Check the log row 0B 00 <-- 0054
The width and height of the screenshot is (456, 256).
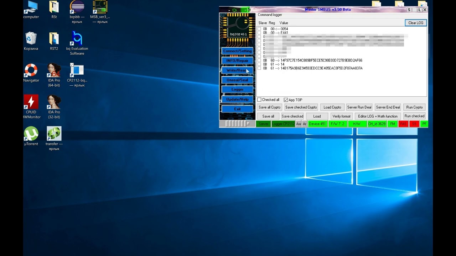[259, 29]
